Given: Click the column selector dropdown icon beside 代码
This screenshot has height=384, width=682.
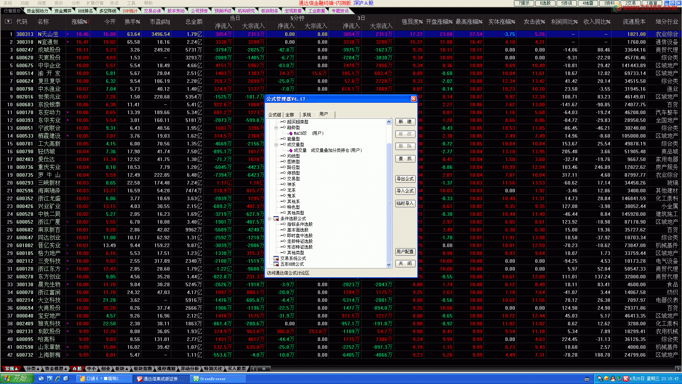Looking at the screenshot, I should pos(8,22).
